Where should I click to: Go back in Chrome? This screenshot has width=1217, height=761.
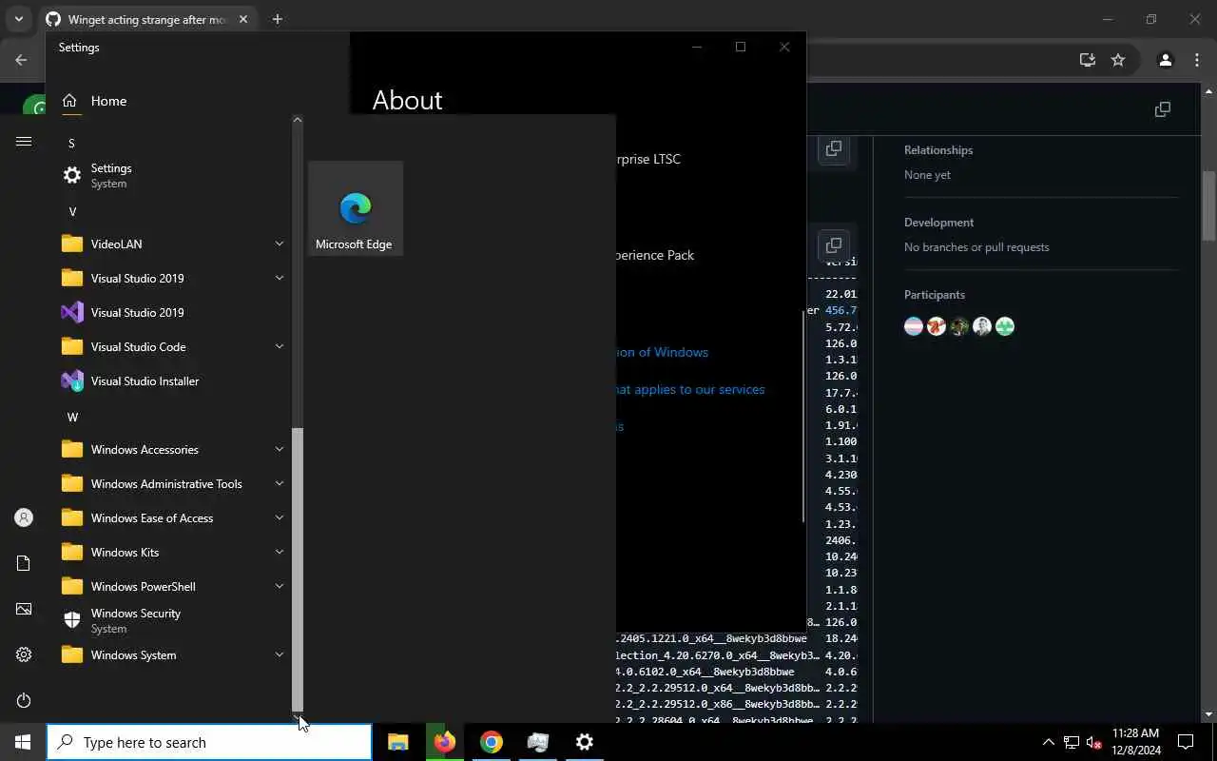[x=21, y=60]
